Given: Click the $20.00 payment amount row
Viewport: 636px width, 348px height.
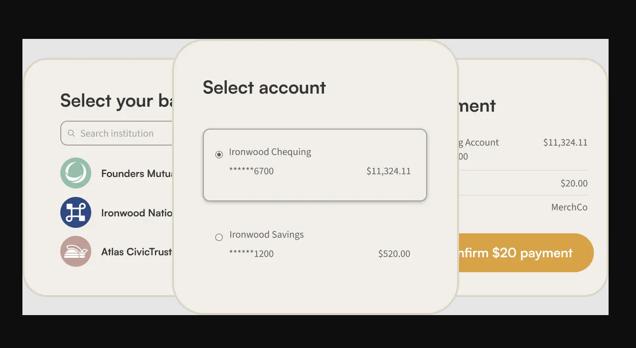Looking at the screenshot, I should [x=574, y=183].
